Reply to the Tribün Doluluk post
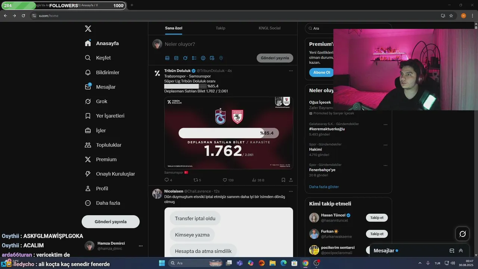This screenshot has height=269, width=478. tap(168, 180)
